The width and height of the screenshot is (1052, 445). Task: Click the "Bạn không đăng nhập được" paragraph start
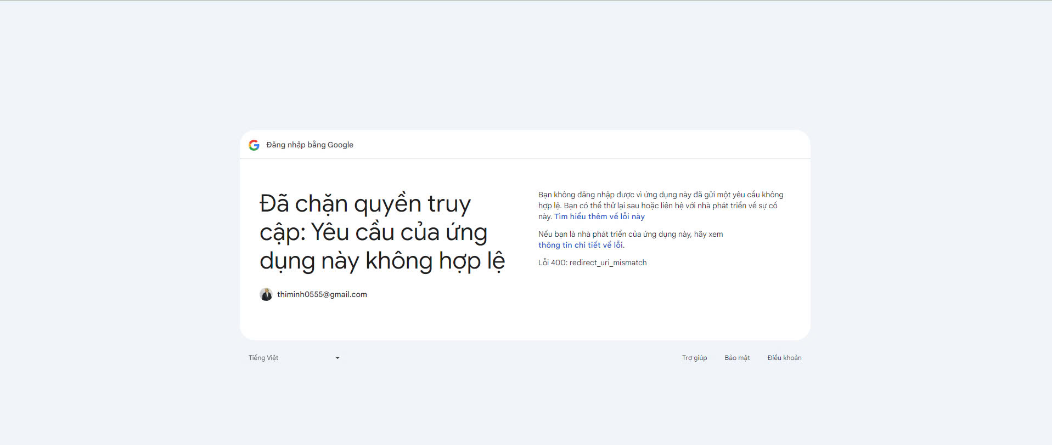point(583,195)
